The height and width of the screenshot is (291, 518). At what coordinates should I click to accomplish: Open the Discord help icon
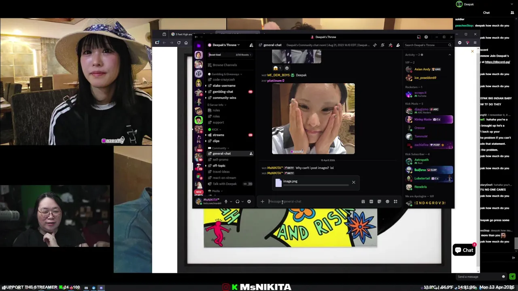click(x=426, y=37)
